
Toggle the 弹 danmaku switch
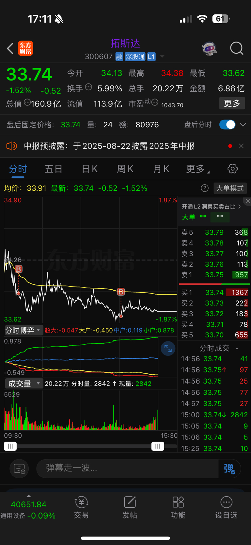(229, 468)
